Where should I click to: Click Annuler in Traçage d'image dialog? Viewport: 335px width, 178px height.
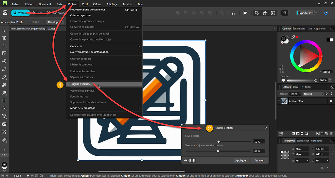pos(259,160)
